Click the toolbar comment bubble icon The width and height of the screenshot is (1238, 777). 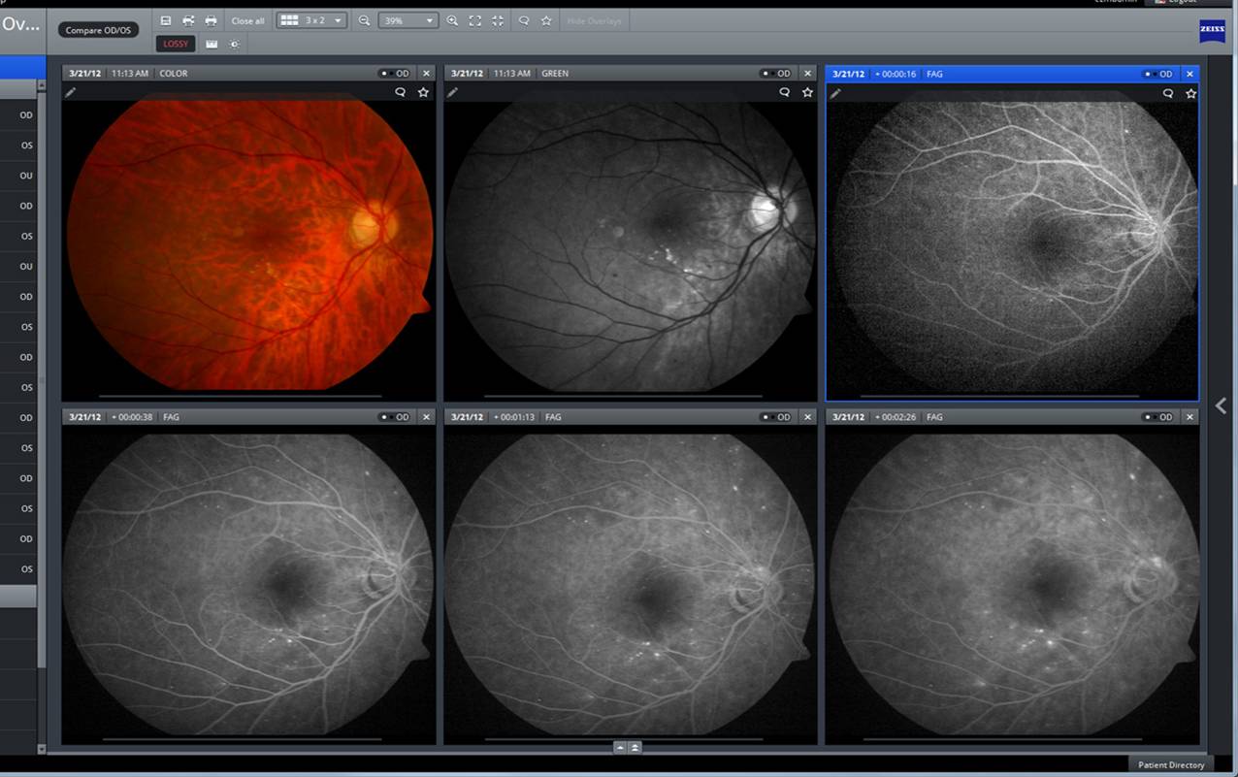[524, 20]
